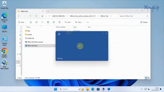
Task: Select Office Tool Plus.Console file
Action: coord(35,42)
